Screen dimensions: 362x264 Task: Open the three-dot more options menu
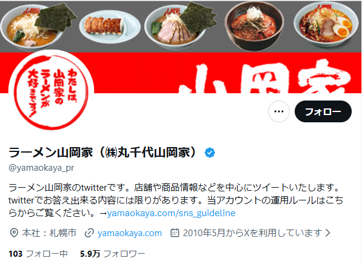pyautogui.click(x=279, y=111)
